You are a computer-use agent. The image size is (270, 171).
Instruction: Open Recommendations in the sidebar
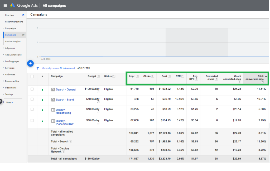point(14,22)
